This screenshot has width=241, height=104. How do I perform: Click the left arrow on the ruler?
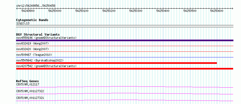pyautogui.click(x=17, y=8)
